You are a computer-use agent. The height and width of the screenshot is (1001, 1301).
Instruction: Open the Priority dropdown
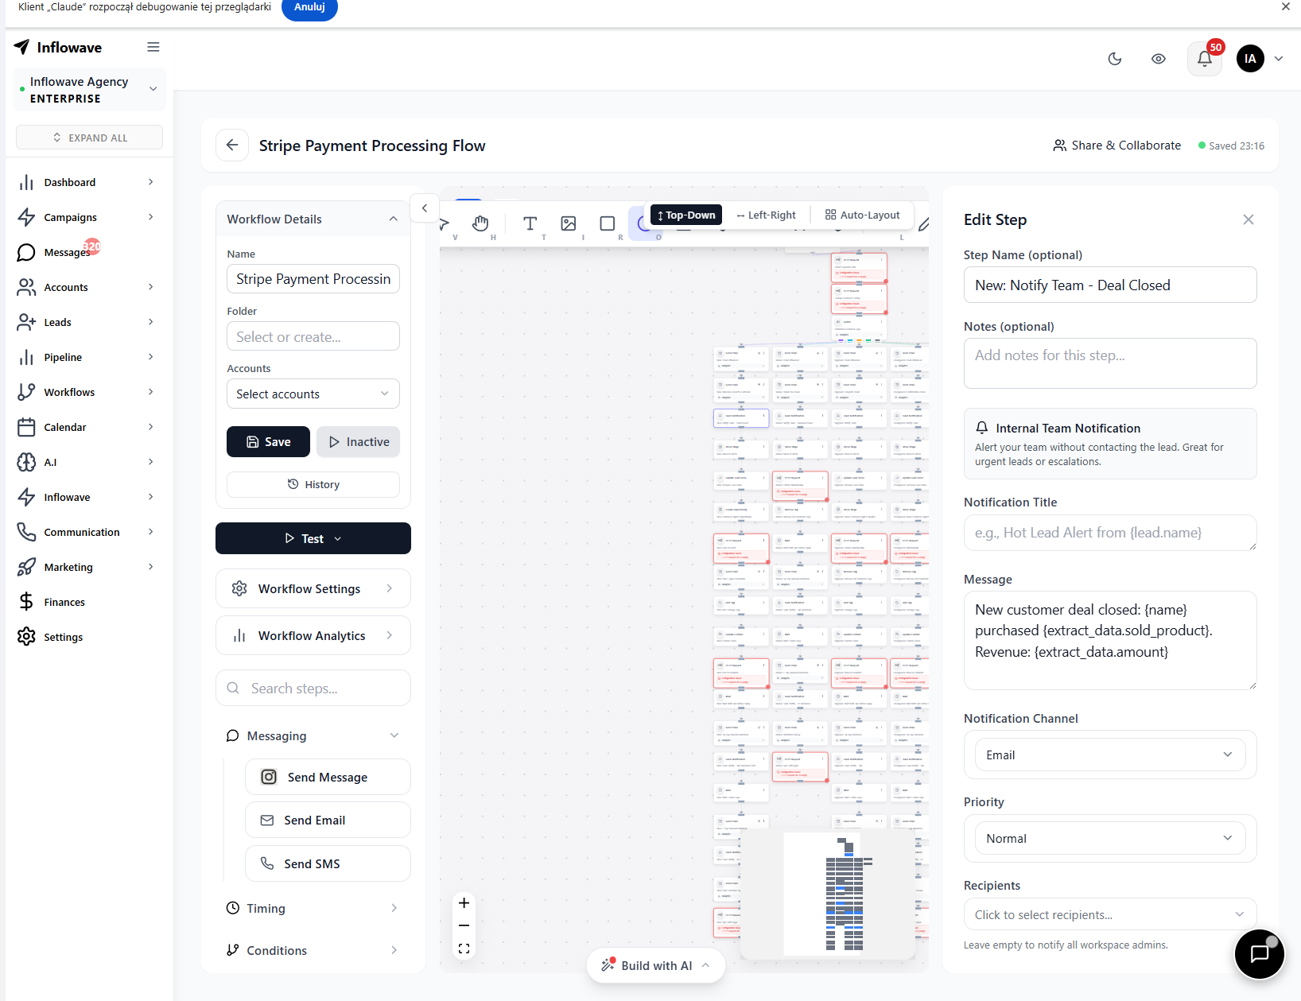(1109, 839)
